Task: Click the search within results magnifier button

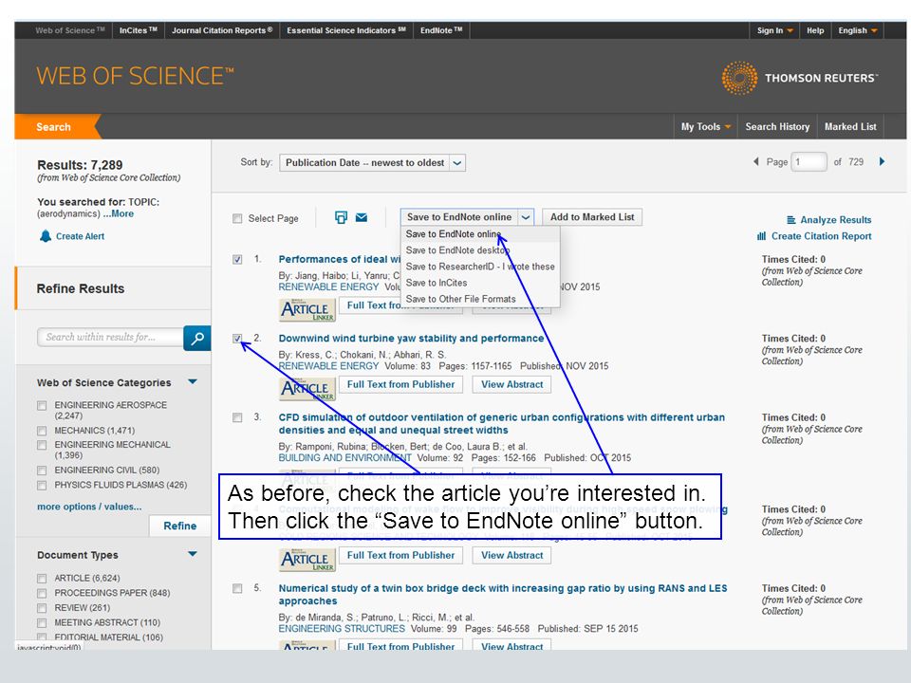Action: 197,338
